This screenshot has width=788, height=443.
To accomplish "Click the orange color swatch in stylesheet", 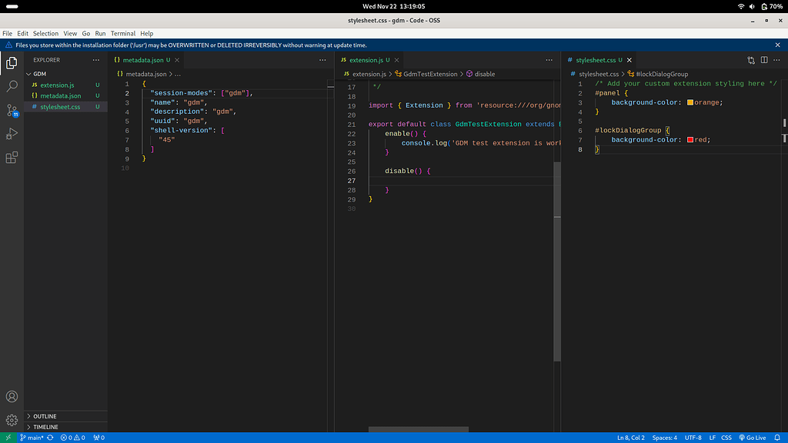I will [x=689, y=102].
